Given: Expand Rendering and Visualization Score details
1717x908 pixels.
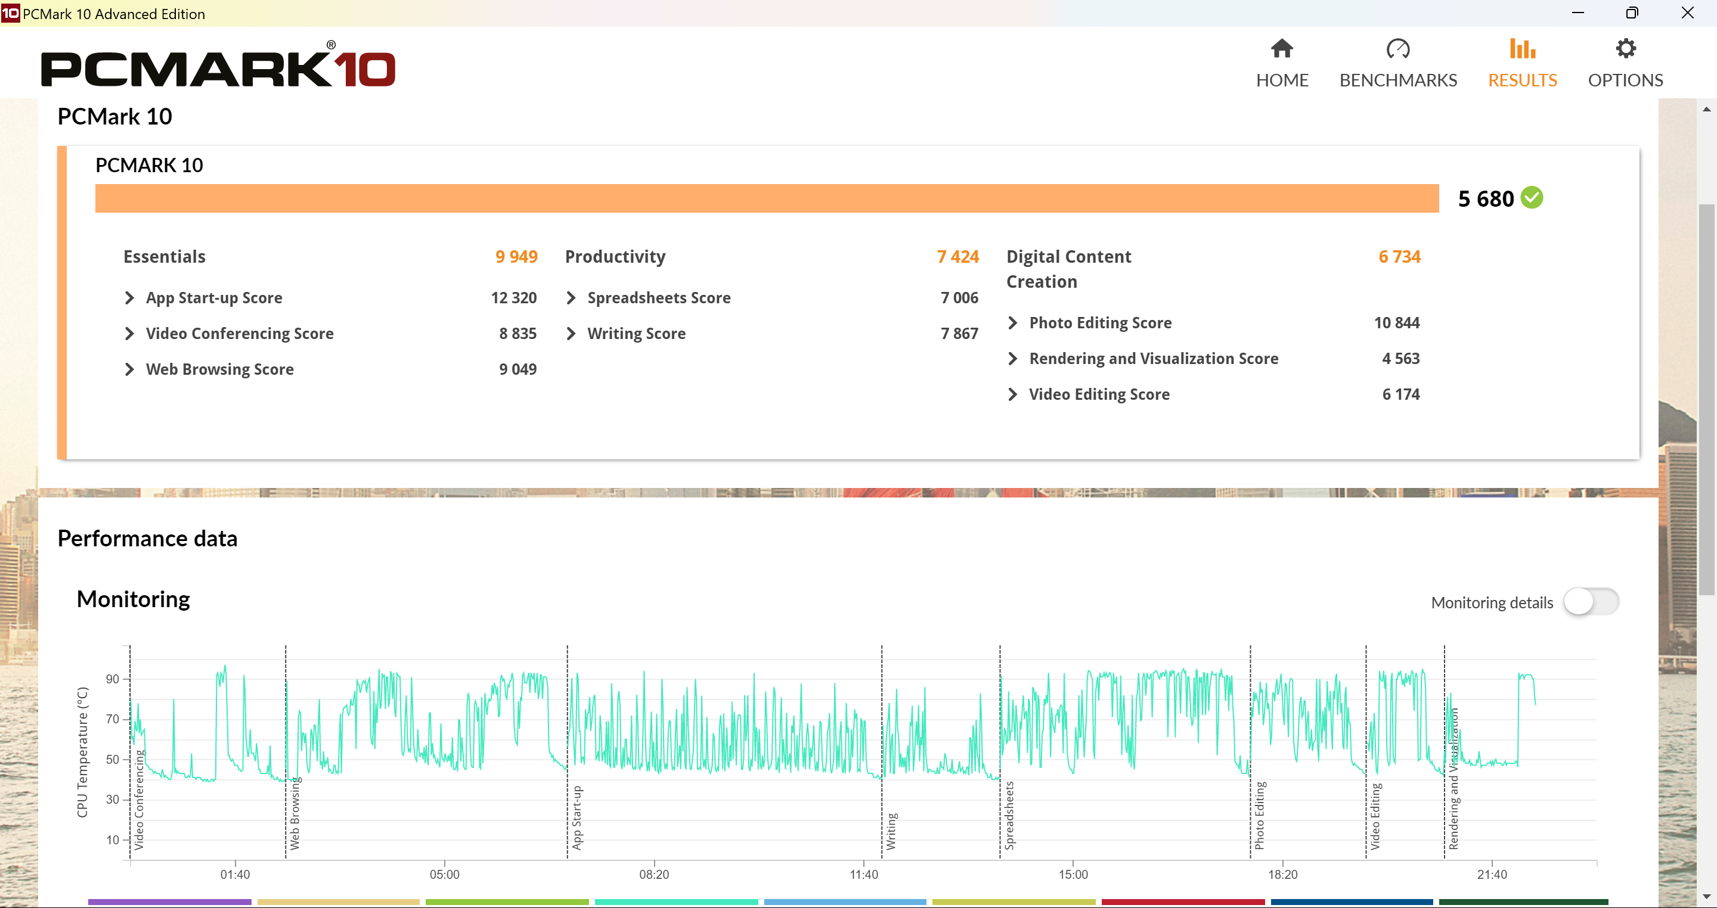Looking at the screenshot, I should click(x=1012, y=359).
